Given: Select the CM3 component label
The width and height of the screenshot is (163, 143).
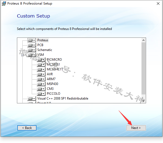Looking at the screenshot, I should pos(50,89).
